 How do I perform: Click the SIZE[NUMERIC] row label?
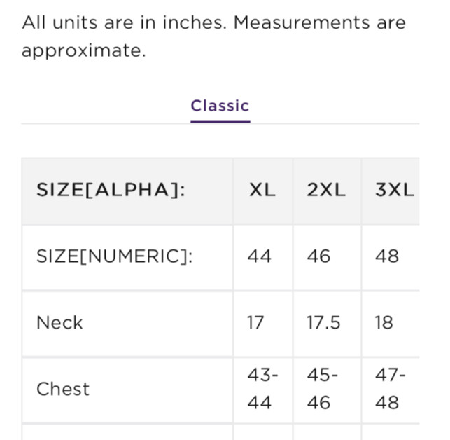point(114,256)
